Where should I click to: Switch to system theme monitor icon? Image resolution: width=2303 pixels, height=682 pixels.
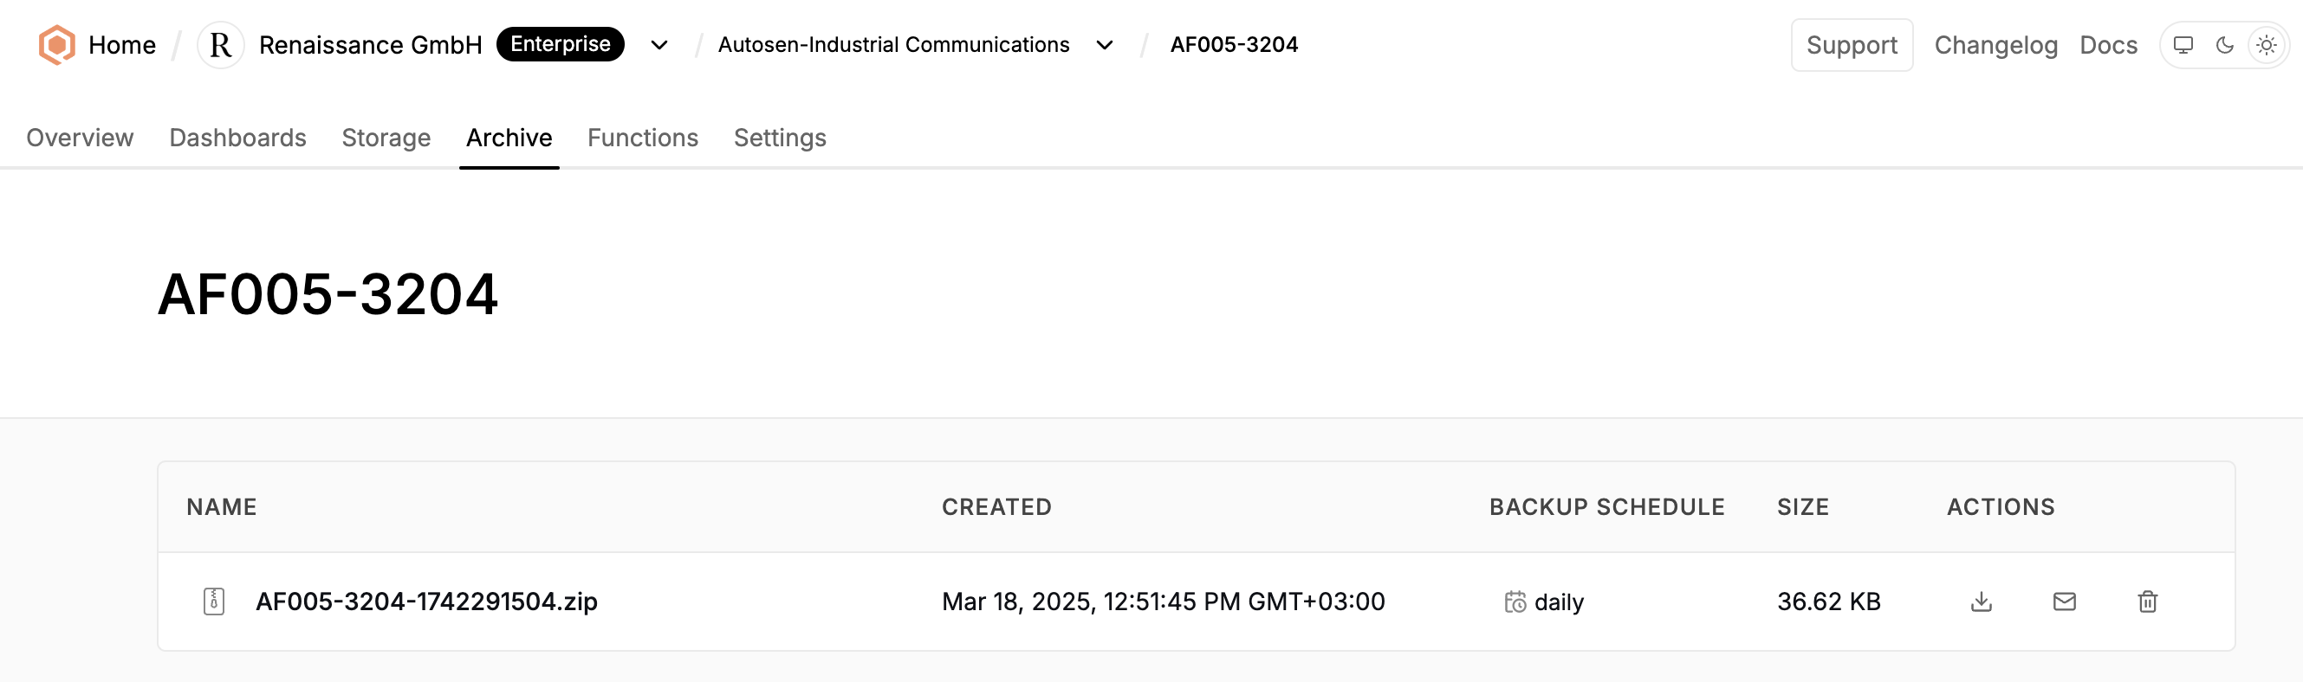2183,45
